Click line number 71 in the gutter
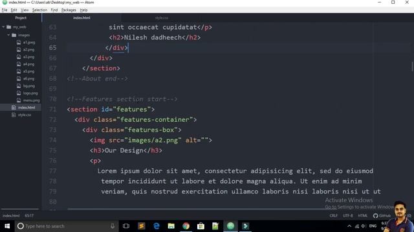414x232 pixels. coord(53,110)
